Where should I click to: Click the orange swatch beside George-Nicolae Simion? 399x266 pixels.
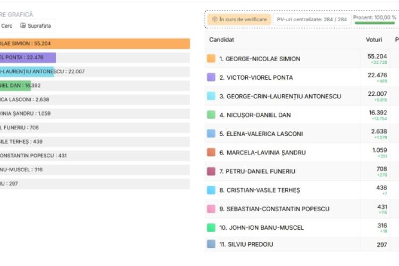point(211,59)
